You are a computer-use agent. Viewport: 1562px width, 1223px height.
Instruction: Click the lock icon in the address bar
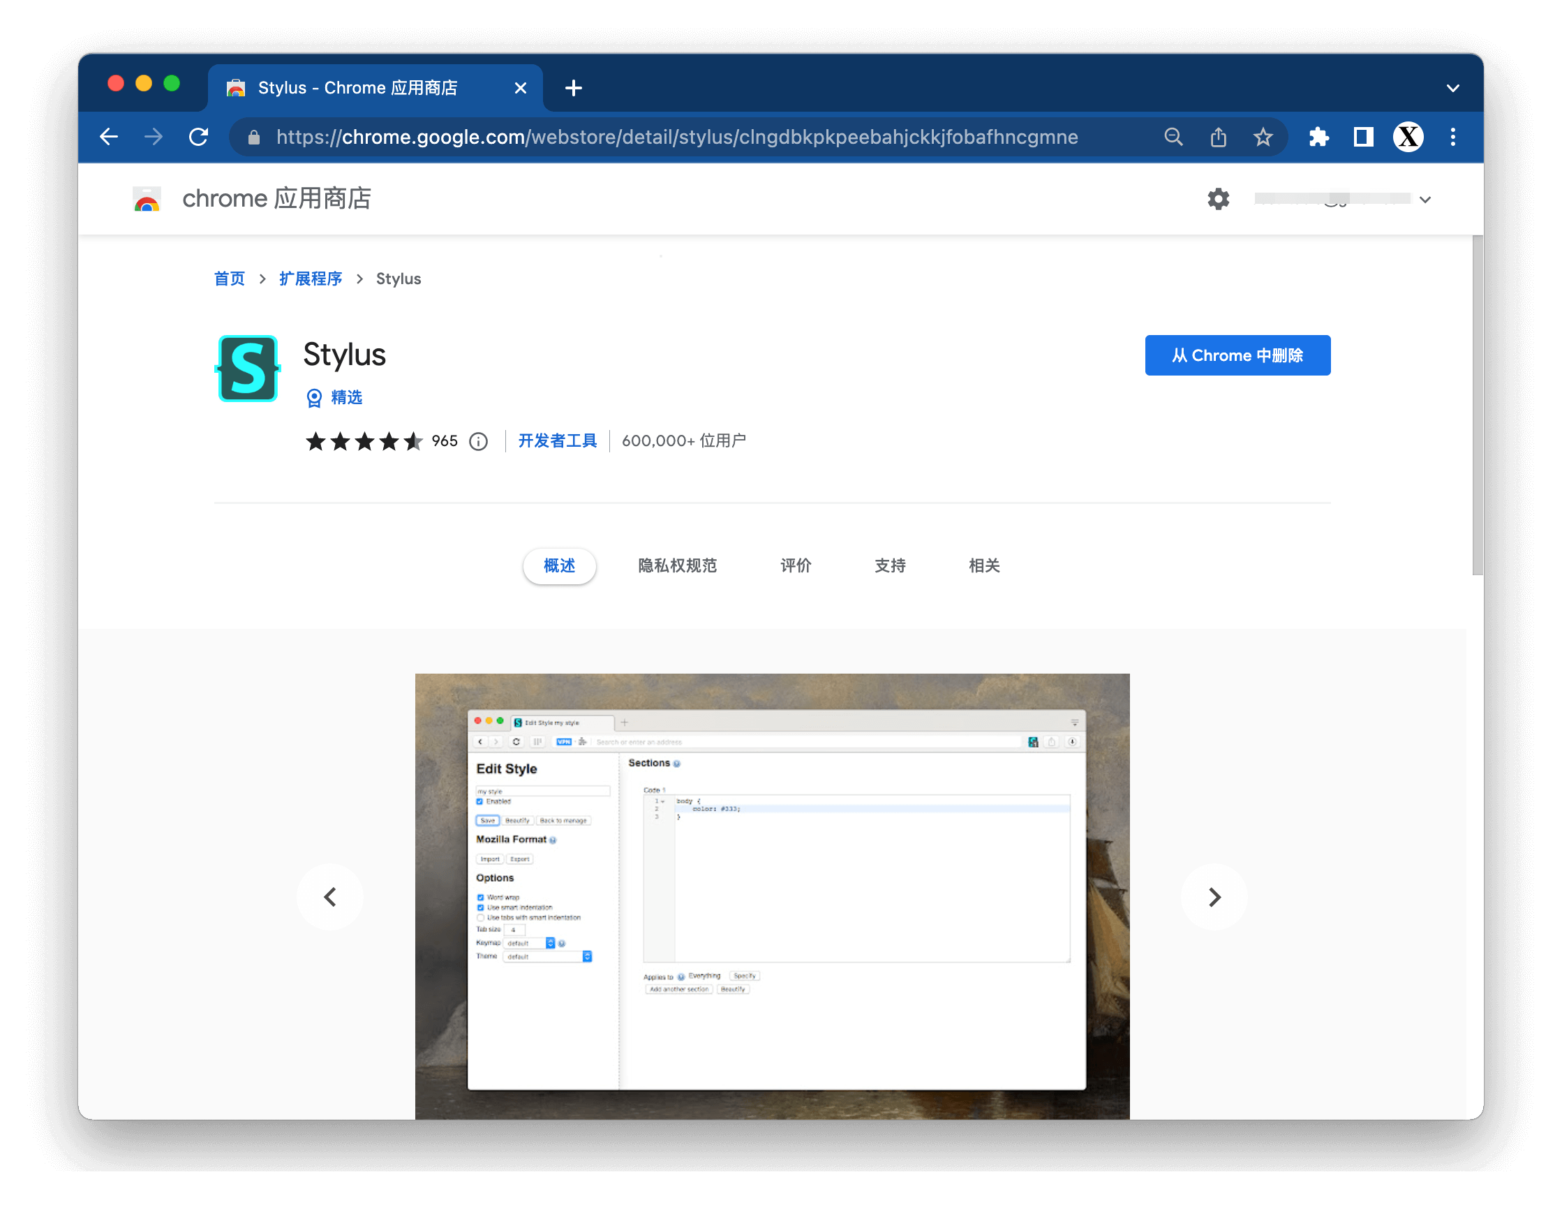tap(253, 138)
